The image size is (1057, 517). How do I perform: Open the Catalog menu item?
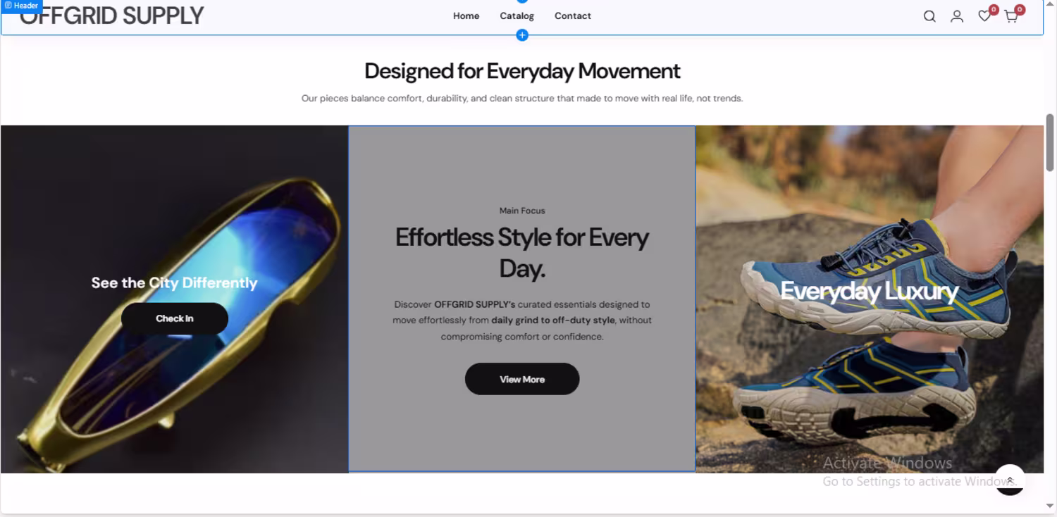pyautogui.click(x=517, y=15)
